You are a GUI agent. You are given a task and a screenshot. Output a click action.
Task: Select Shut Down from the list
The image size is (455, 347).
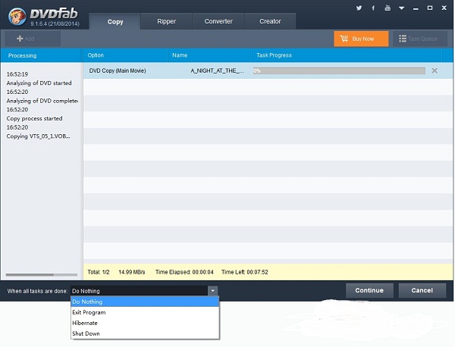pyautogui.click(x=145, y=333)
